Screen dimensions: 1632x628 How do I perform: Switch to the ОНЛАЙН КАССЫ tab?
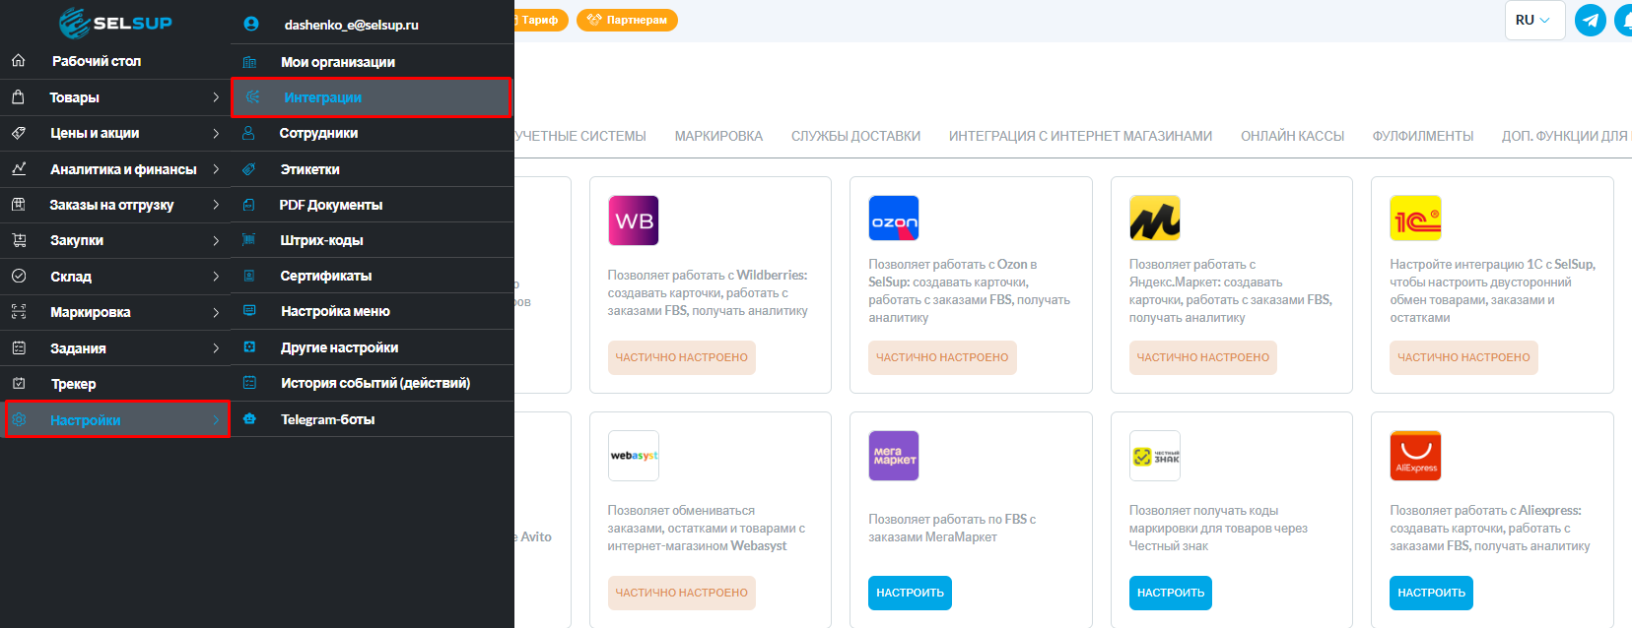[1292, 136]
